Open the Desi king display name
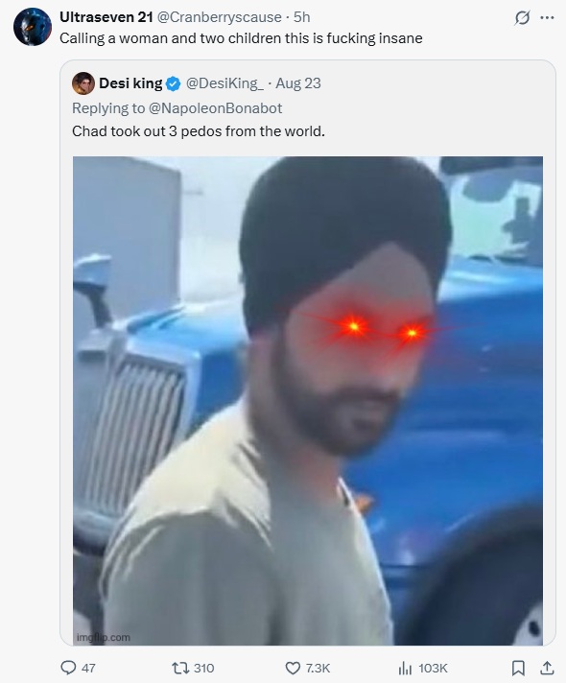The width and height of the screenshot is (566, 683). (130, 83)
